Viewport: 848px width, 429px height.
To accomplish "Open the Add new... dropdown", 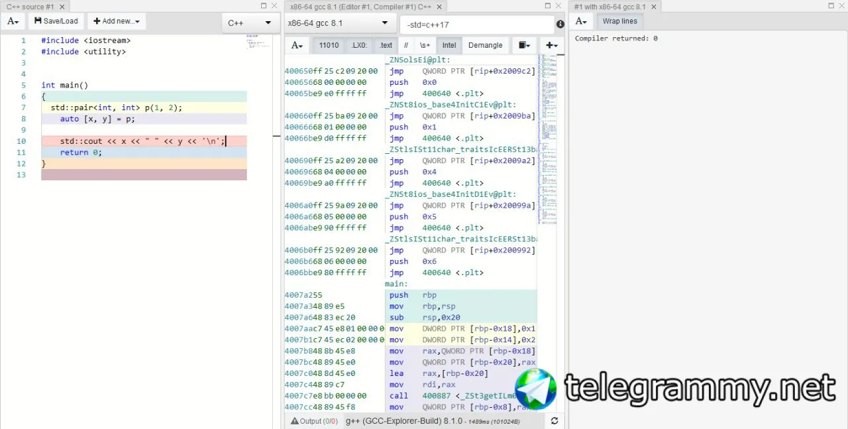I will [x=117, y=21].
